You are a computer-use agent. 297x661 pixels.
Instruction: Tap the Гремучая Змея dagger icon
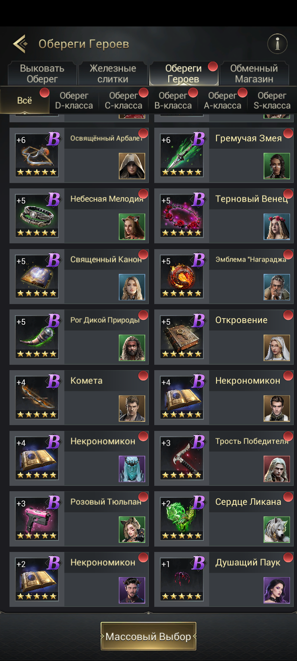tap(182, 155)
